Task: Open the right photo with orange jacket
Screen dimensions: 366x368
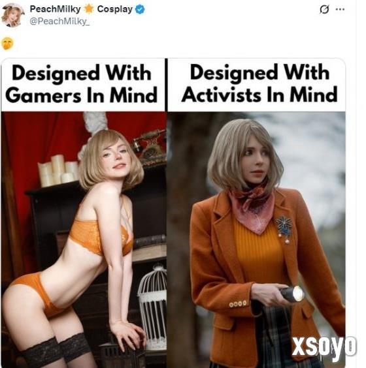Action: click(256, 239)
